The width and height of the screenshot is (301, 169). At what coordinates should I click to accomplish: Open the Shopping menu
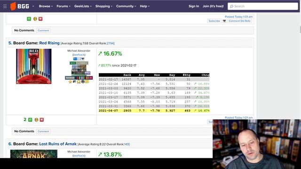click(104, 6)
